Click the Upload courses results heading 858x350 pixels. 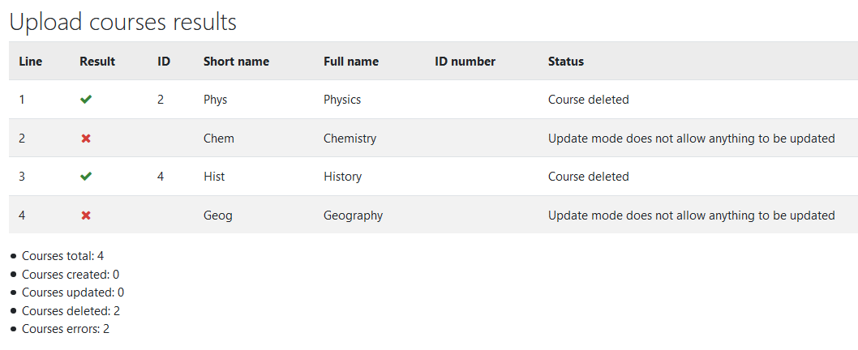click(x=123, y=22)
